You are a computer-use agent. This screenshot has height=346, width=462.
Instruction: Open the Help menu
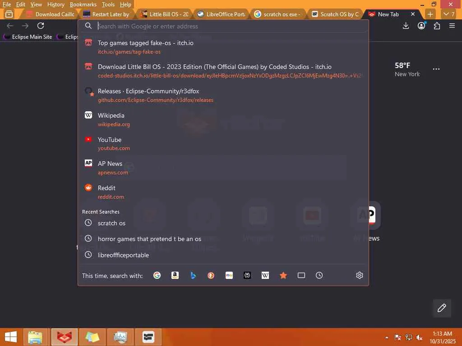(125, 5)
